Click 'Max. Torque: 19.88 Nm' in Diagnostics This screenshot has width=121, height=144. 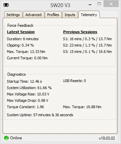tap(82, 107)
